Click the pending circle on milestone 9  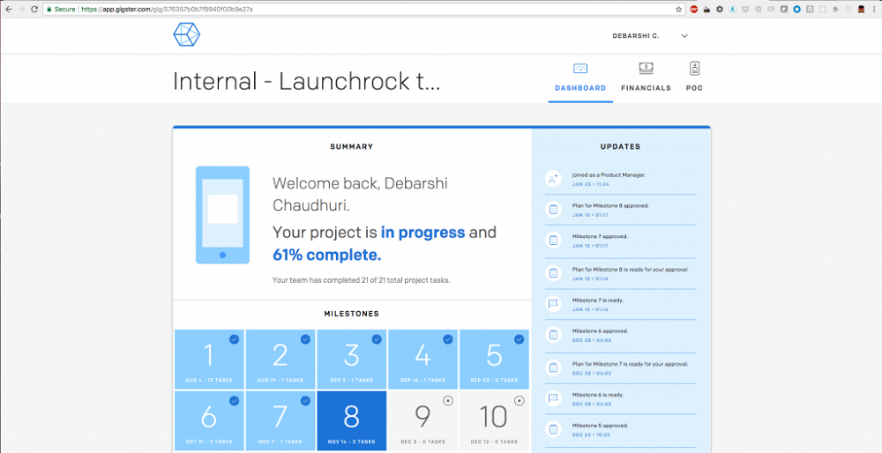pyautogui.click(x=448, y=401)
